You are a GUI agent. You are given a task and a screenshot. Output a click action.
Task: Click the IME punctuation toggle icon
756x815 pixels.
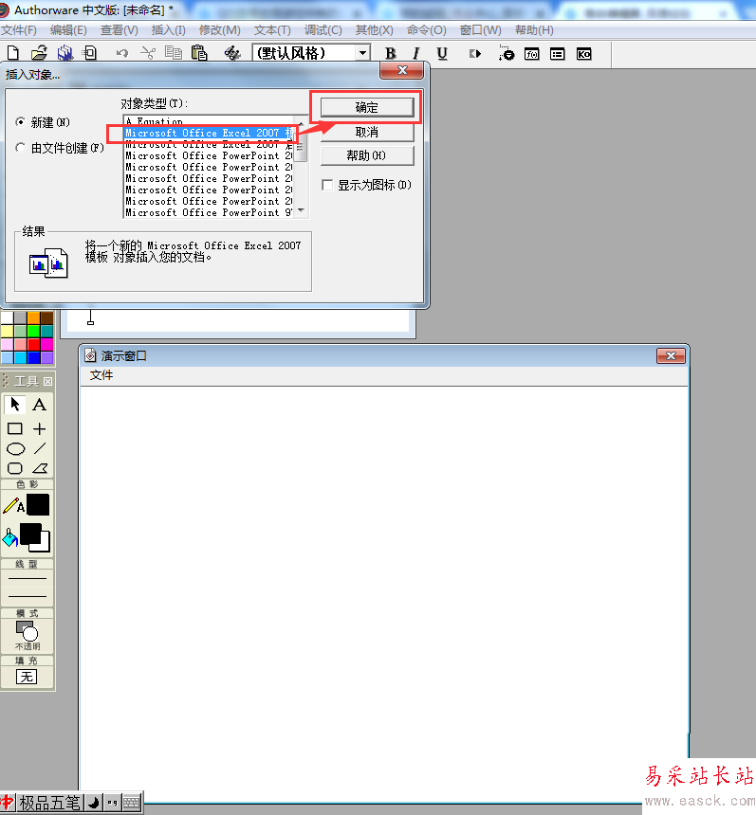(x=112, y=803)
